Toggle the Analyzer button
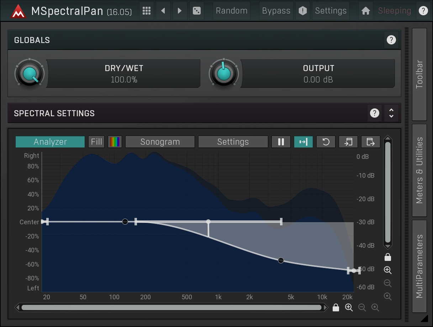This screenshot has height=327, width=433. pyautogui.click(x=50, y=142)
